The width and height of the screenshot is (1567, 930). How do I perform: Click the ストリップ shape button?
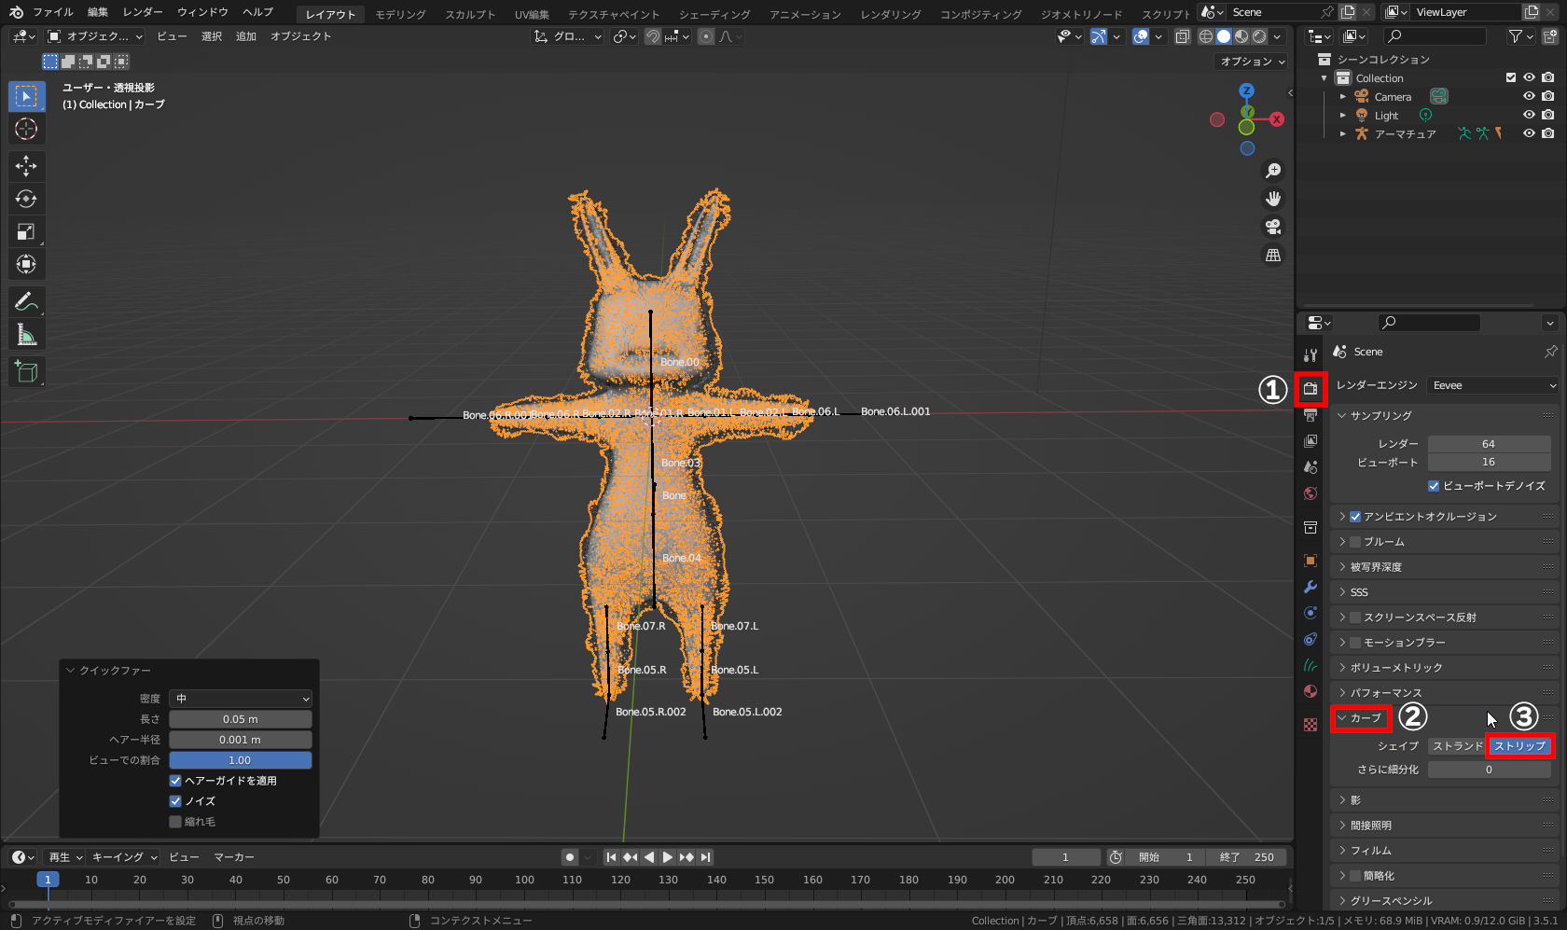click(1519, 746)
